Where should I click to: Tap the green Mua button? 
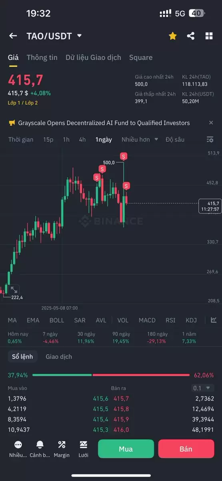pyautogui.click(x=126, y=449)
